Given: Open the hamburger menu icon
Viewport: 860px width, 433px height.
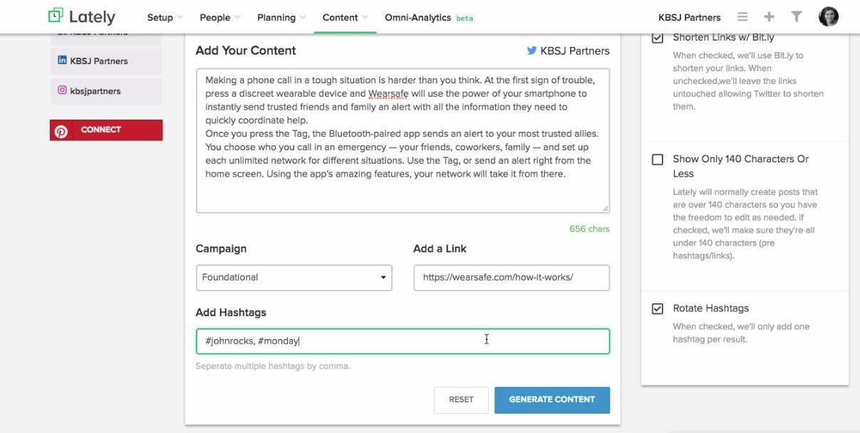Looking at the screenshot, I should pos(742,17).
